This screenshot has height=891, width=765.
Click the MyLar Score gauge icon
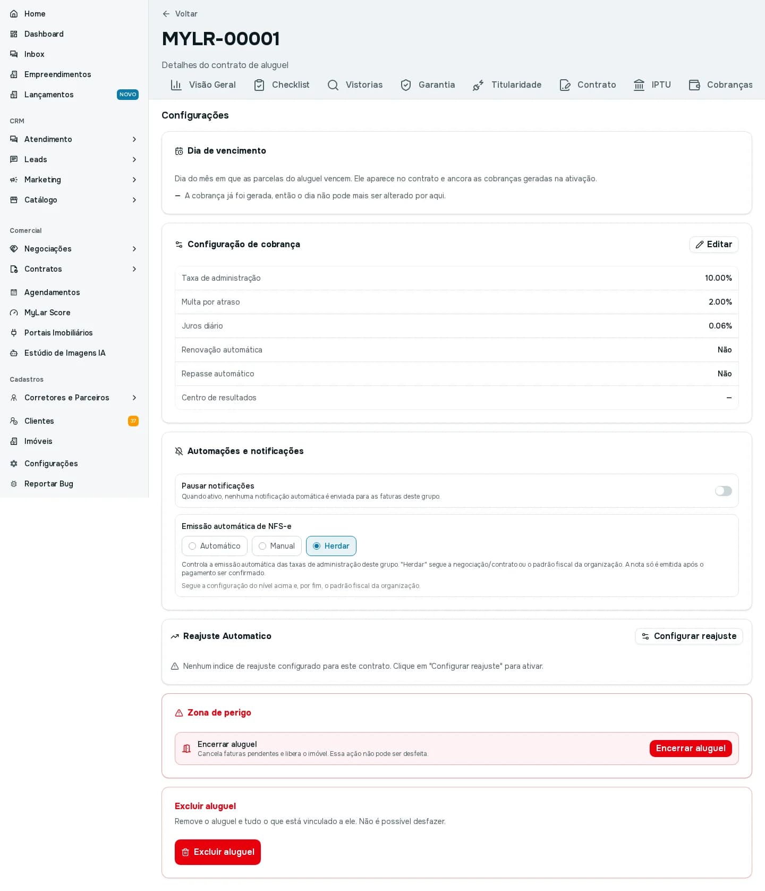[x=14, y=313]
